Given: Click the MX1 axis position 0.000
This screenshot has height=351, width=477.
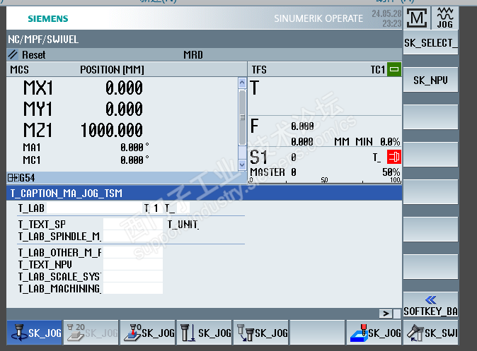Looking at the screenshot, I should tap(124, 88).
